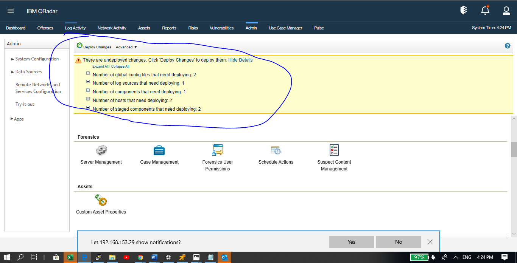This screenshot has height=263, width=517.
Task: Open Windows Task View
Action: pyautogui.click(x=34, y=257)
